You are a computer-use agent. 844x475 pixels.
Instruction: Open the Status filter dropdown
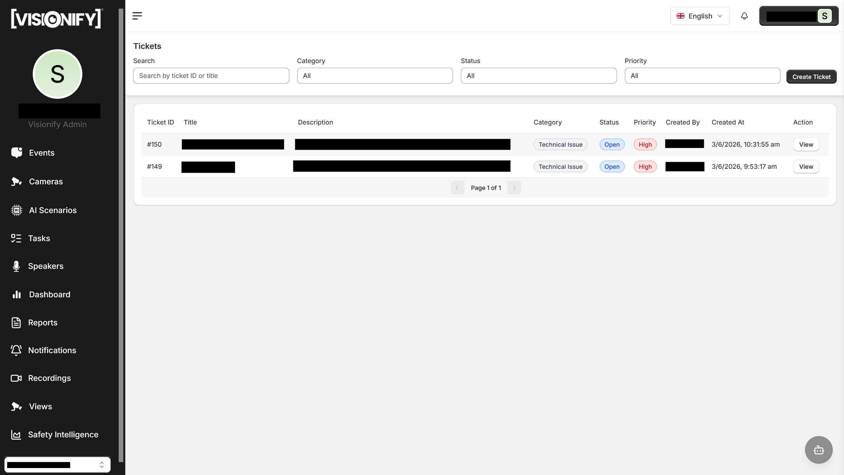tap(539, 76)
